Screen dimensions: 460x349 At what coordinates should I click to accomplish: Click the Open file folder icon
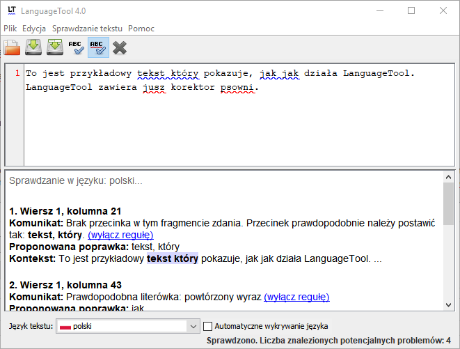[x=12, y=47]
